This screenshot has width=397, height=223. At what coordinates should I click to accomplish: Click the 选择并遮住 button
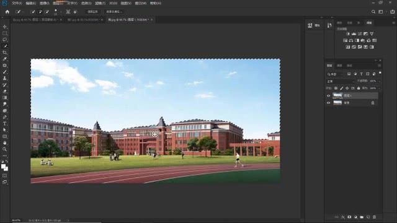pos(114,12)
